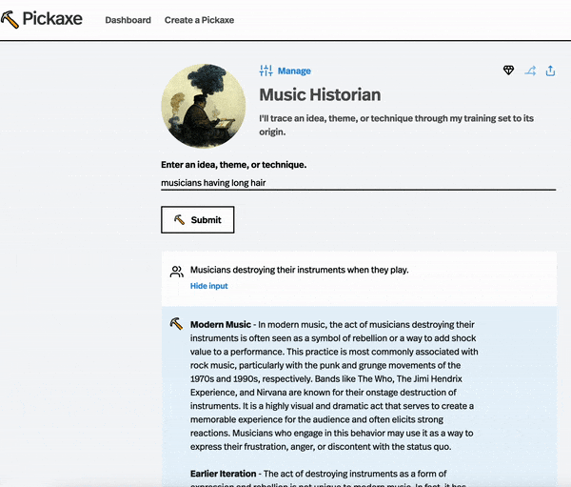This screenshot has height=487, width=571.
Task: Click the Earlier Iteration bold heading
Action: 224,474
